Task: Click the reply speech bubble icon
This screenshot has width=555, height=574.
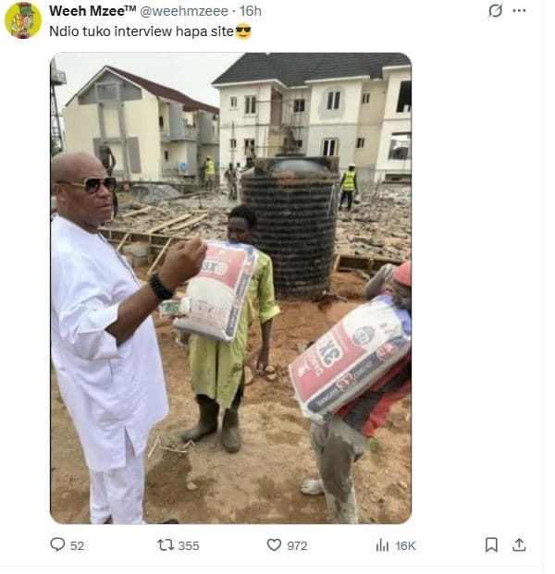Action: pos(58,545)
